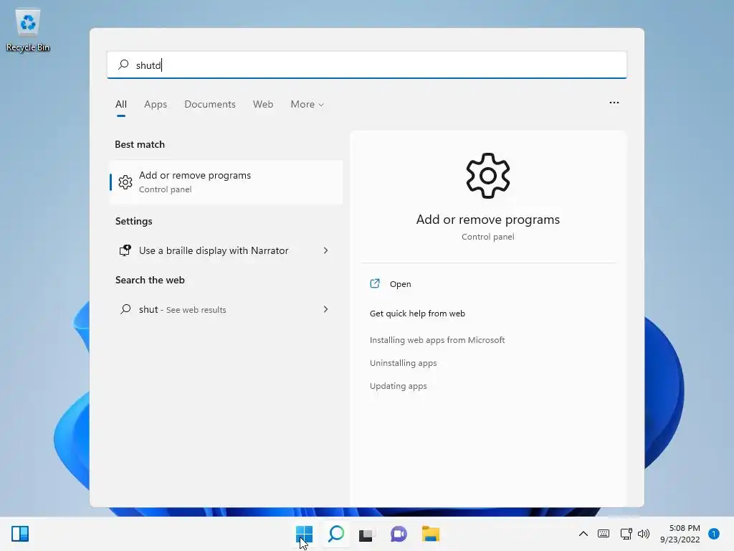Click large gear icon in preview pane
Viewport: 734px width, 551px height.
487,176
